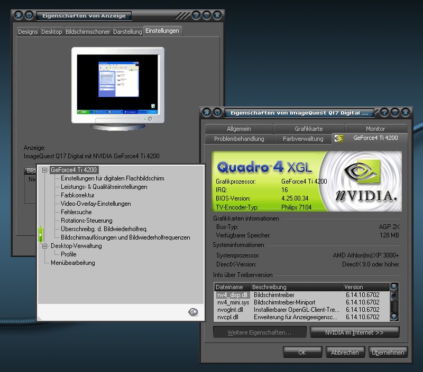Open Leistungs- & Qualitätseinstellungen
The height and width of the screenshot is (372, 423).
tap(104, 187)
